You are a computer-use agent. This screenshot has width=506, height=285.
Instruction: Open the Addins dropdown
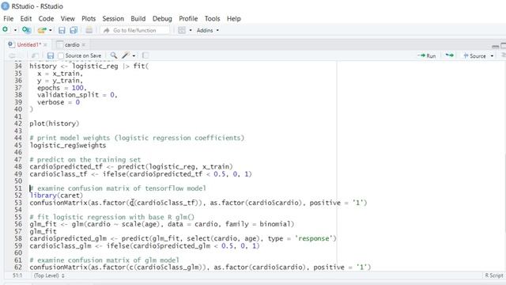207,30
